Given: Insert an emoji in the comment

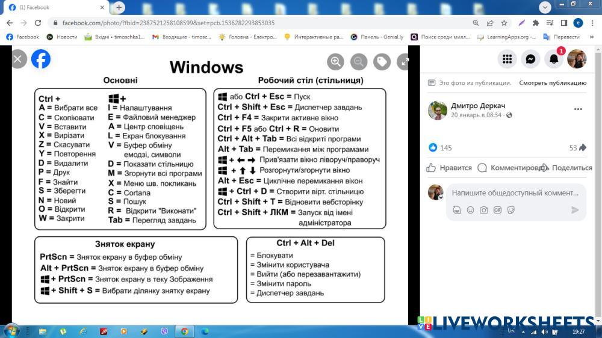Looking at the screenshot, I should (x=470, y=210).
